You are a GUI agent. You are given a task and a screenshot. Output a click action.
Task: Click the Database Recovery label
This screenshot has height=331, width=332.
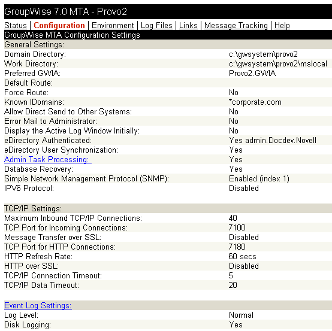[x=38, y=169]
